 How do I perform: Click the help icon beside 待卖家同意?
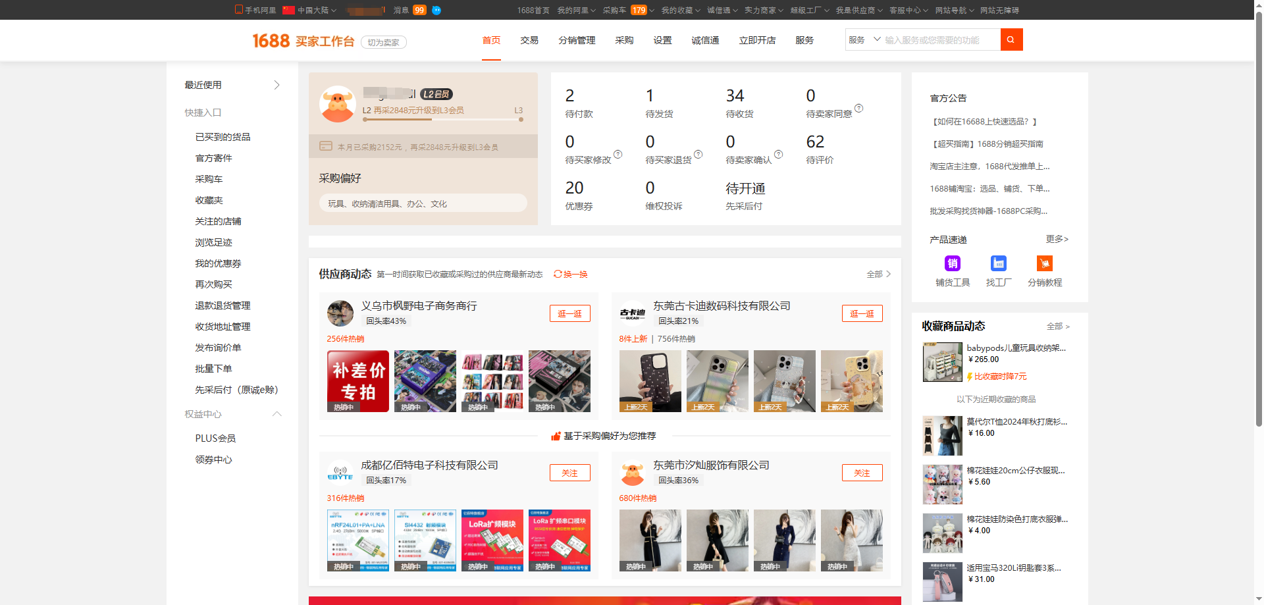coord(858,109)
